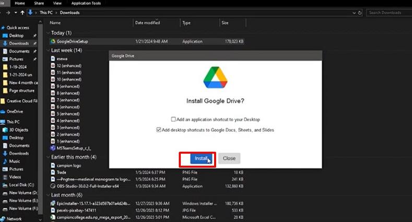412x222 pixels.
Task: Select GoogleDriveSetup file icon
Action: pyautogui.click(x=53, y=41)
